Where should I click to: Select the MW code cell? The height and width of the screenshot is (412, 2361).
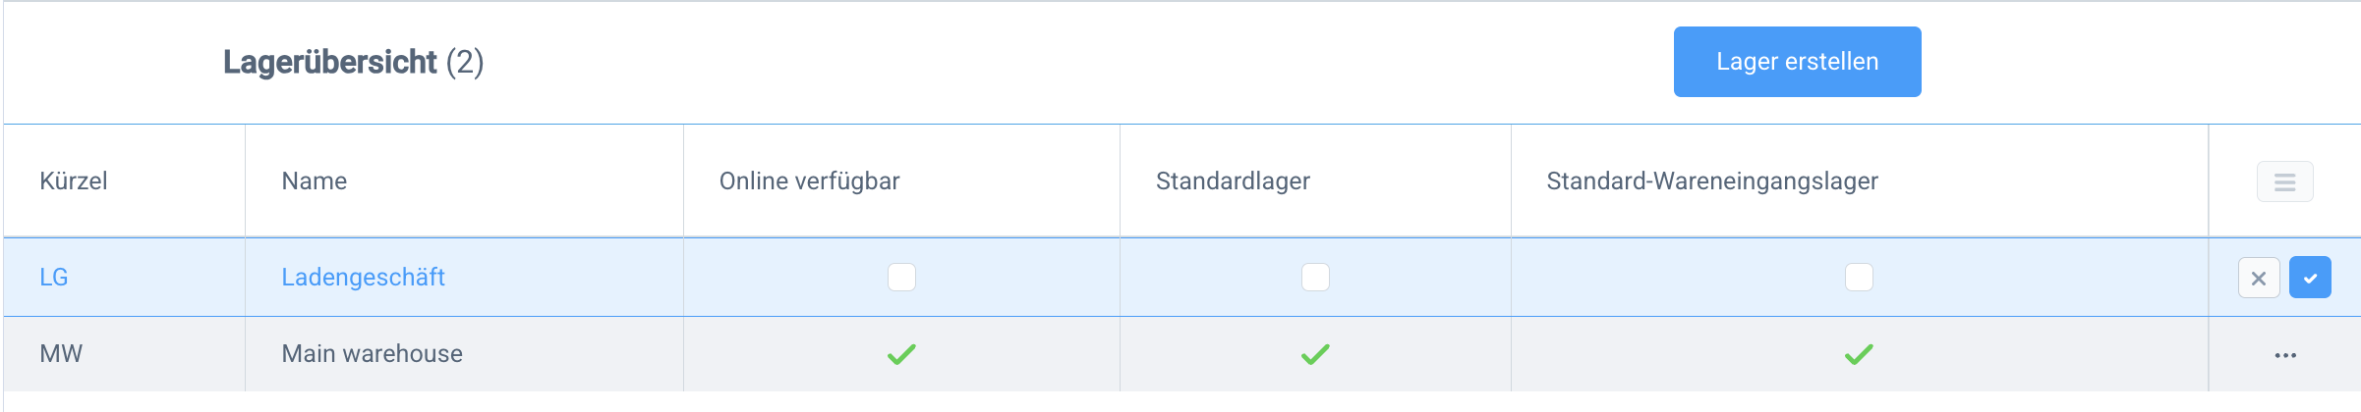pyautogui.click(x=61, y=354)
